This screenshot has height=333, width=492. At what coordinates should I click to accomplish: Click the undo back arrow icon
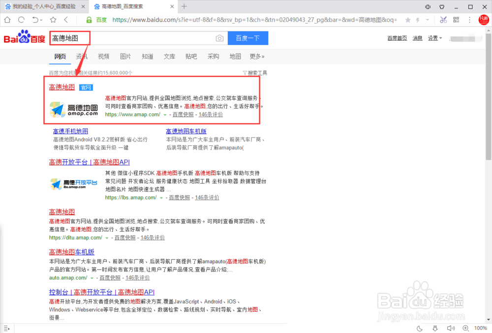[x=35, y=20]
